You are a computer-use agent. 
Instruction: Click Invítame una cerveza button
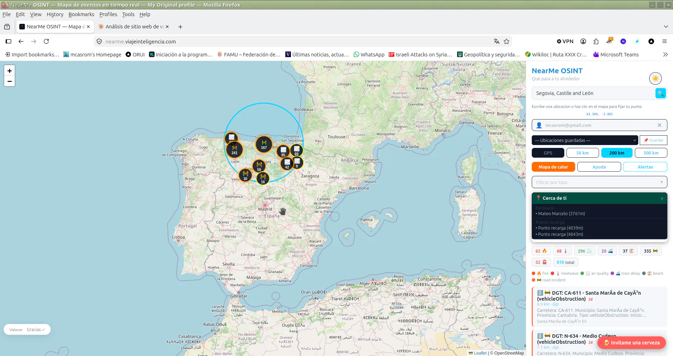(632, 343)
